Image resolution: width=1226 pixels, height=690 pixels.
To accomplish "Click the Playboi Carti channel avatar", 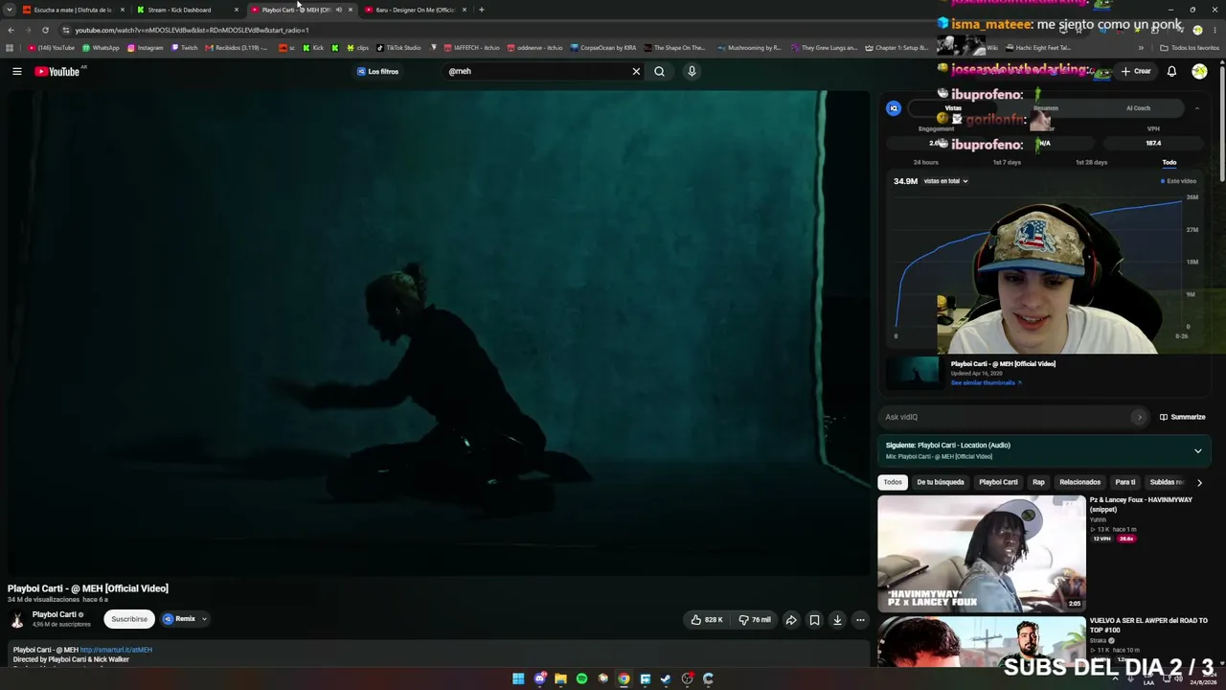I will (17, 619).
